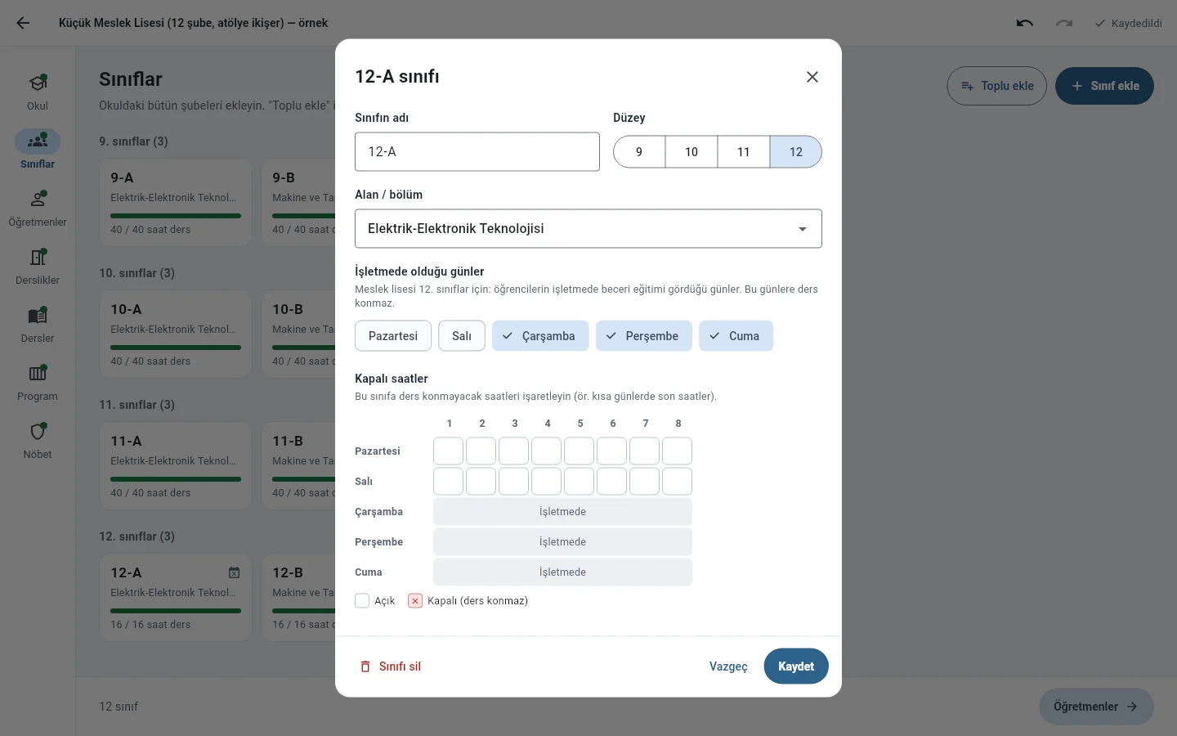Mark Pazartesi hour 8 as closed
This screenshot has height=736, width=1177.
pyautogui.click(x=678, y=451)
